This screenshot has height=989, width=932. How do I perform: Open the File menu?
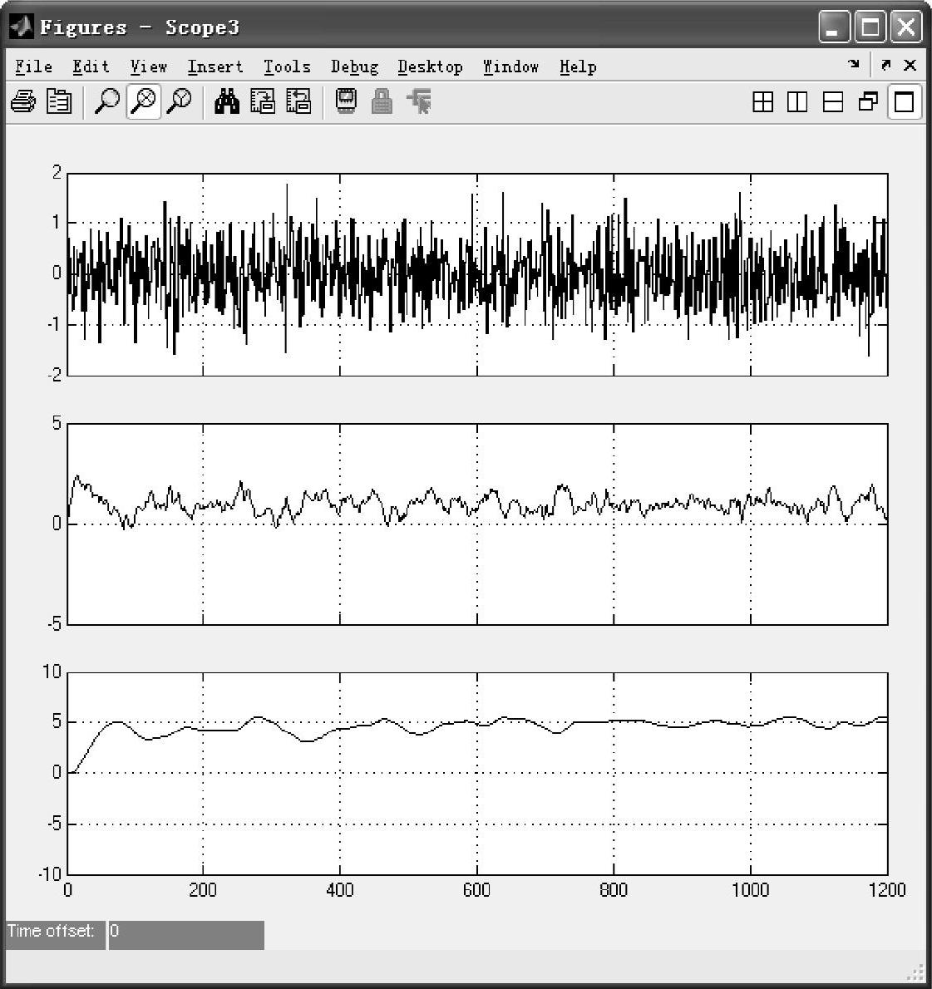pos(33,66)
